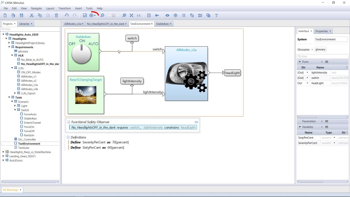Viewport: 350px width, 197px height.
Task: Select the headLight output block
Action: tap(232, 73)
